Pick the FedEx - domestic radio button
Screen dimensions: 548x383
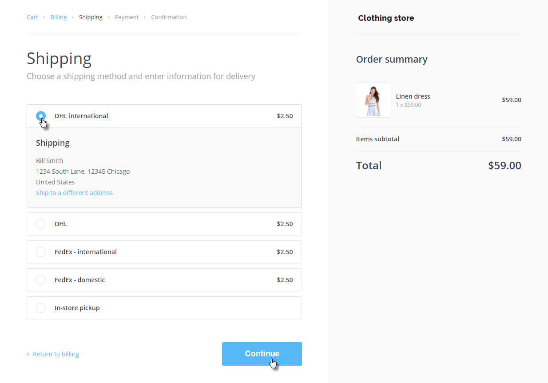41,280
